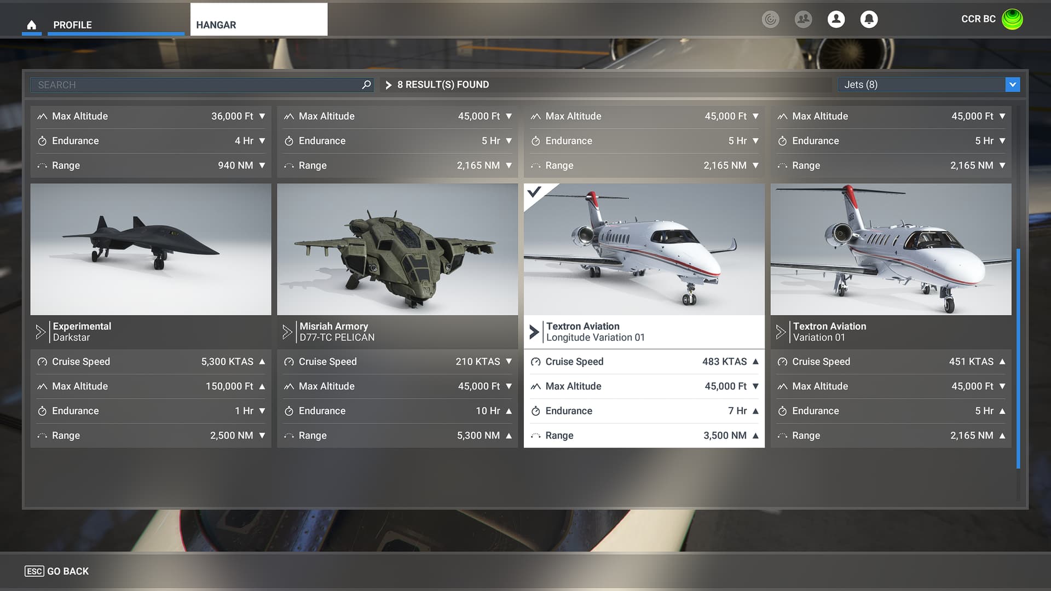
Task: Click the Darkstar arrow icon
Action: (x=41, y=332)
